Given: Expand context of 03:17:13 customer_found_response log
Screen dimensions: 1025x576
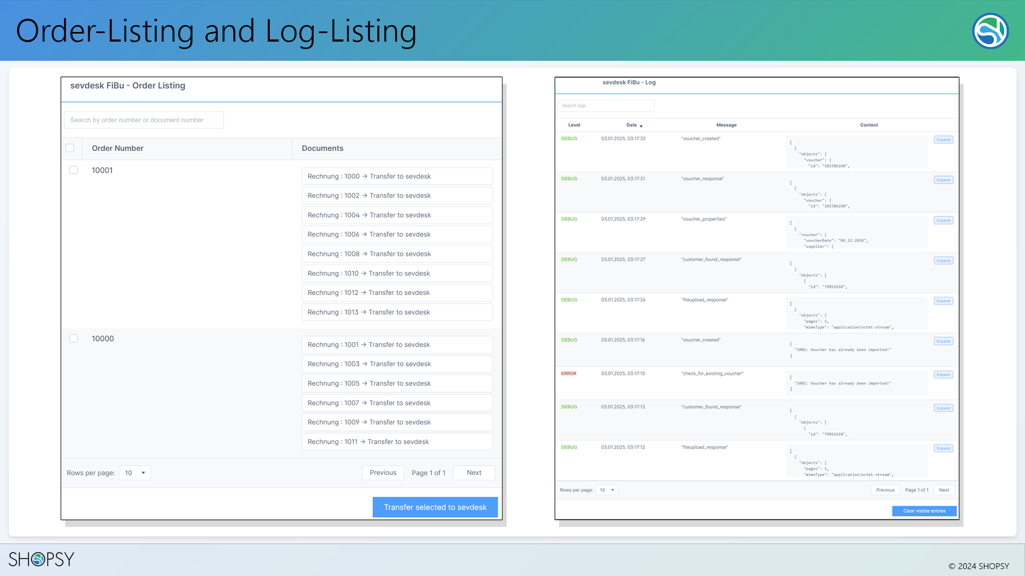Looking at the screenshot, I should coord(943,408).
